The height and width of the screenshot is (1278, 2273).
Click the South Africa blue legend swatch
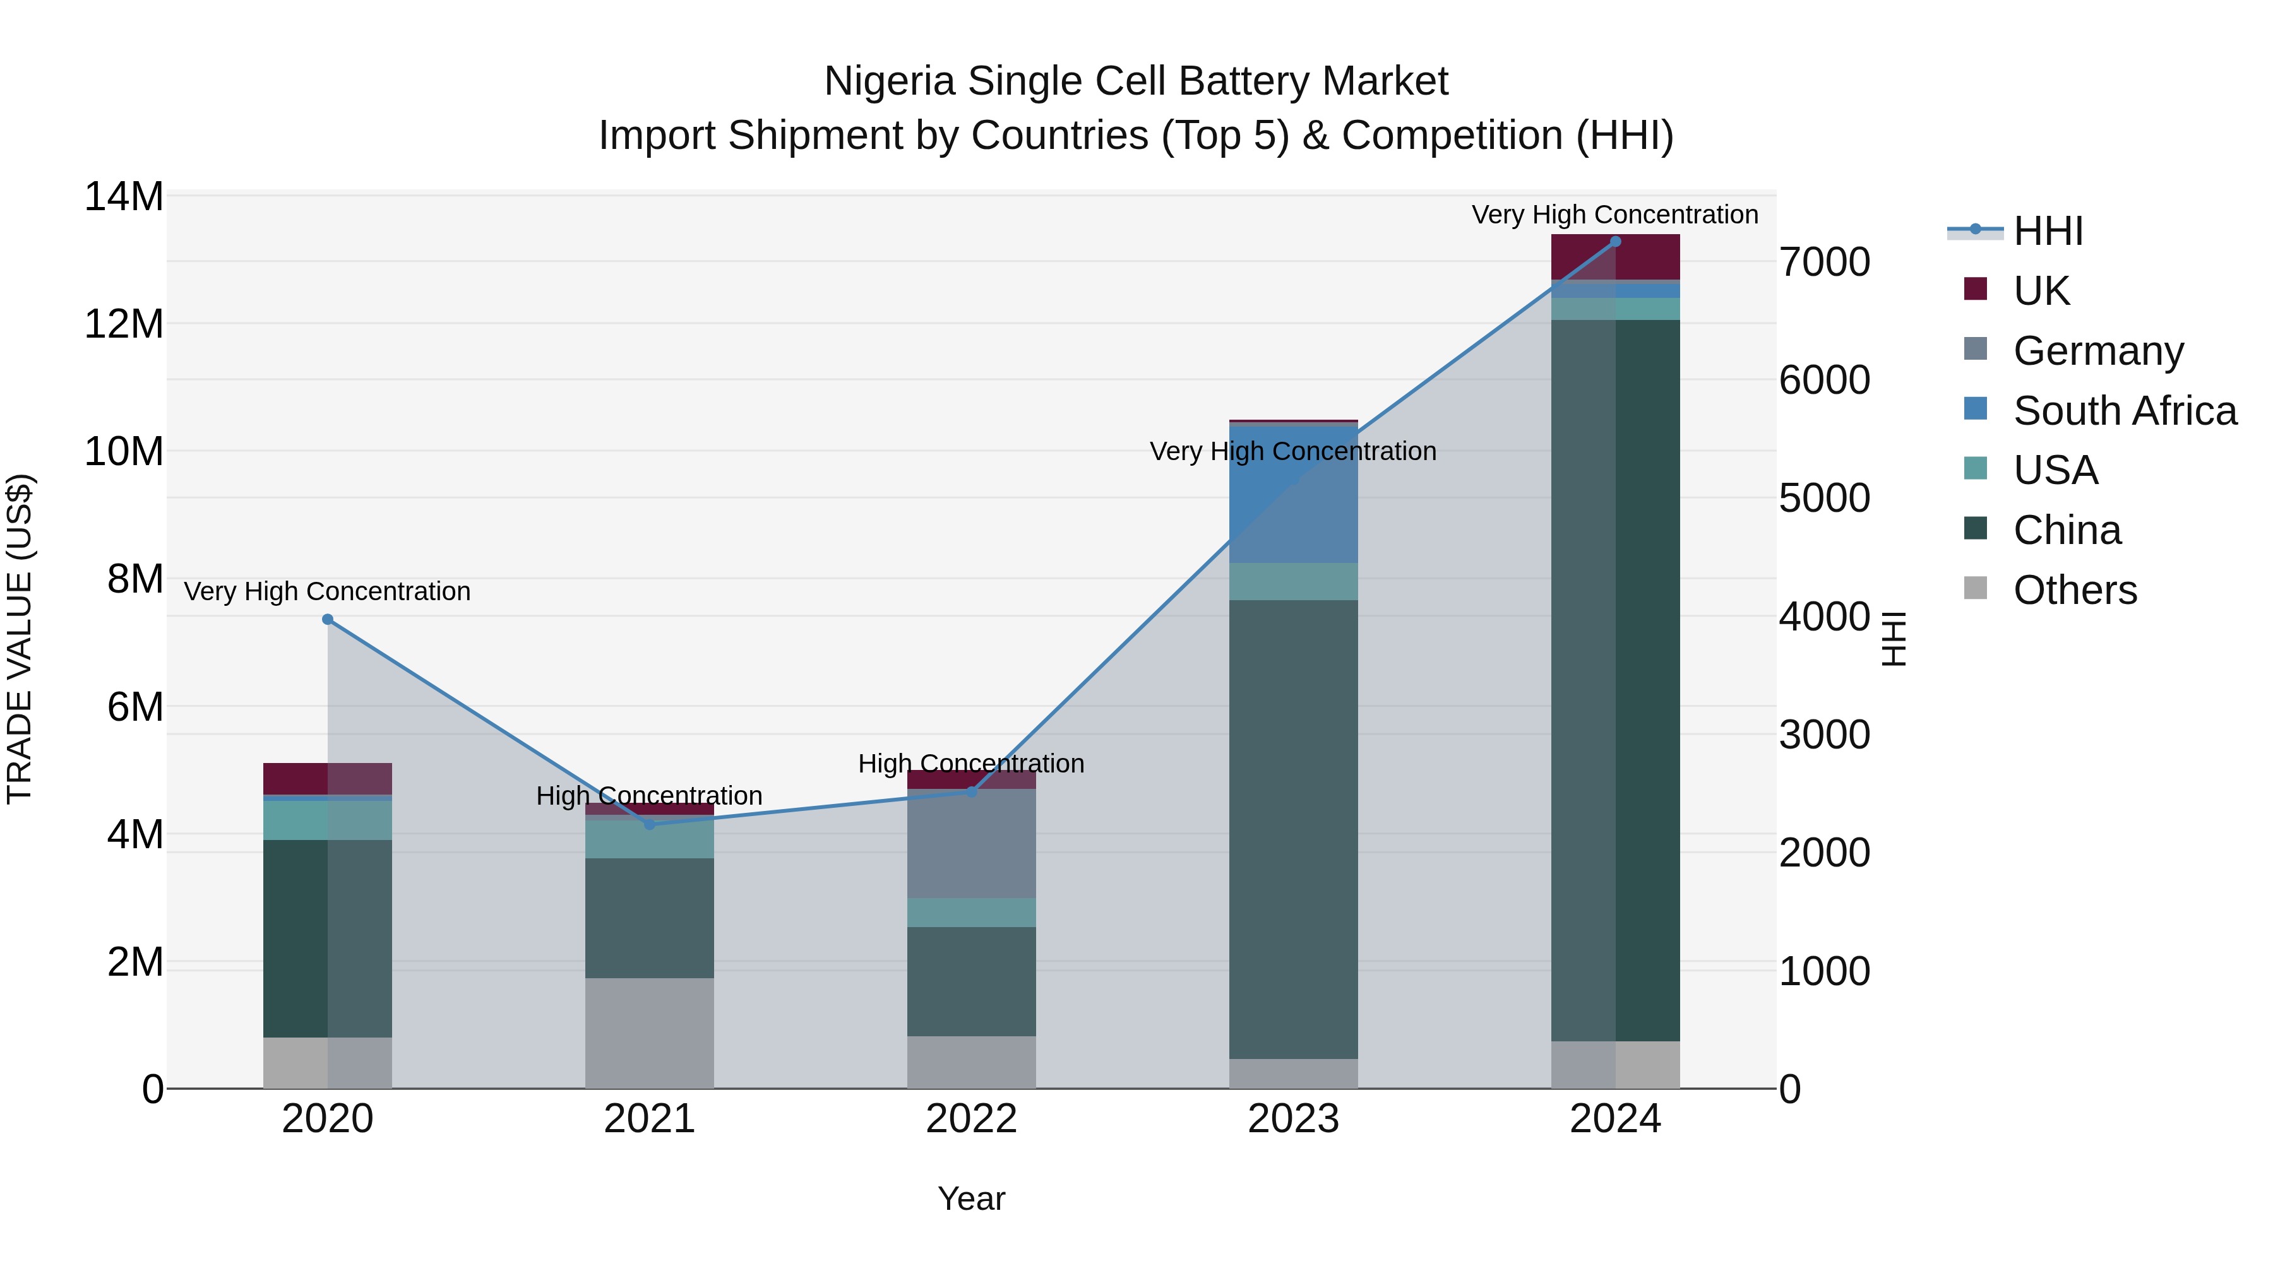[x=1976, y=408]
